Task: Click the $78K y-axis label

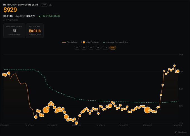Action: point(181,72)
